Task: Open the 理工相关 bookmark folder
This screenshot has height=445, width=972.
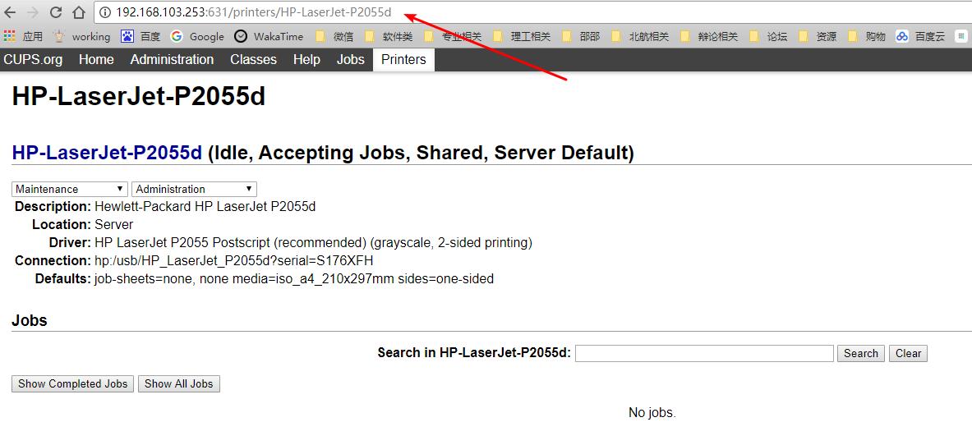Action: click(x=522, y=37)
